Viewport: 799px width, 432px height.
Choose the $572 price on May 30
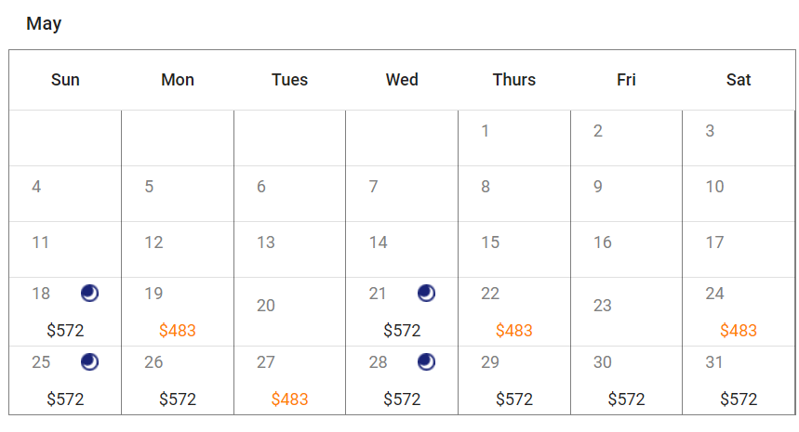(x=626, y=399)
